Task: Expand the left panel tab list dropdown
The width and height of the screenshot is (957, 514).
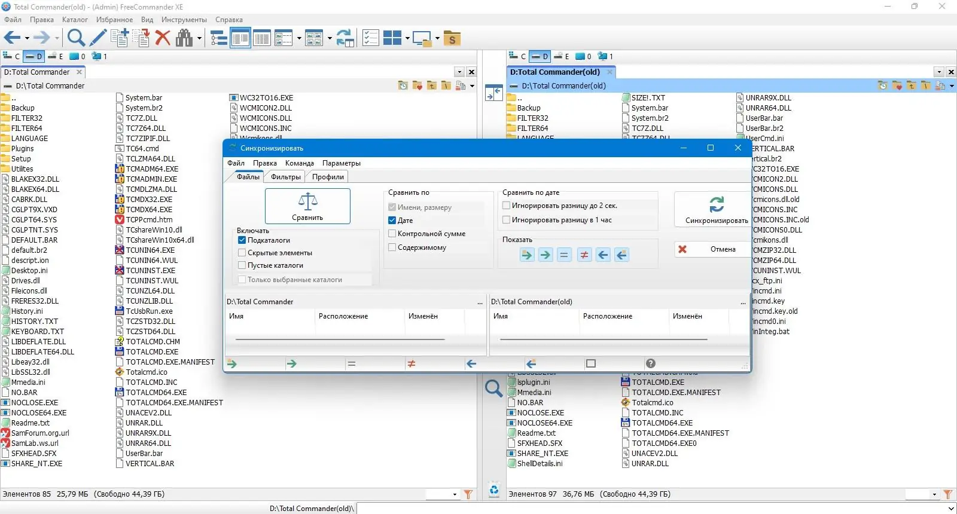Action: (459, 72)
